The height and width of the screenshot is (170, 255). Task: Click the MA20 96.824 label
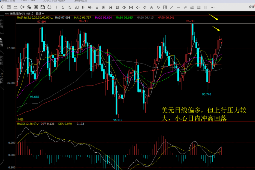[104, 18]
